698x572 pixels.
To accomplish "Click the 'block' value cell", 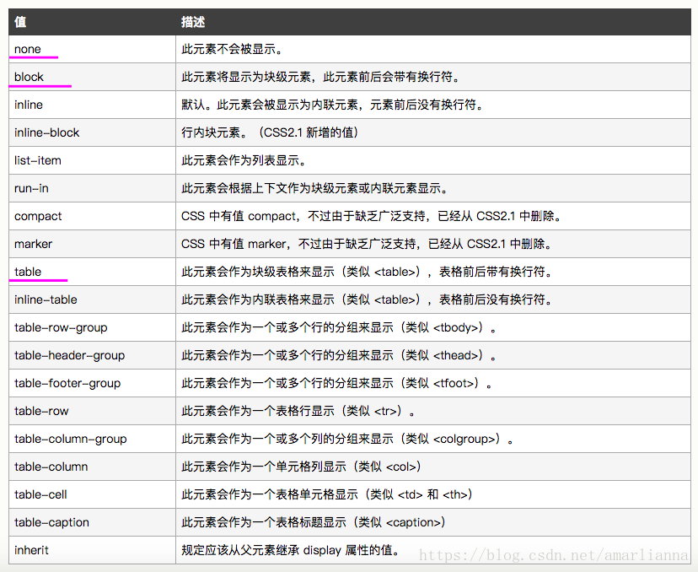I will click(x=92, y=77).
